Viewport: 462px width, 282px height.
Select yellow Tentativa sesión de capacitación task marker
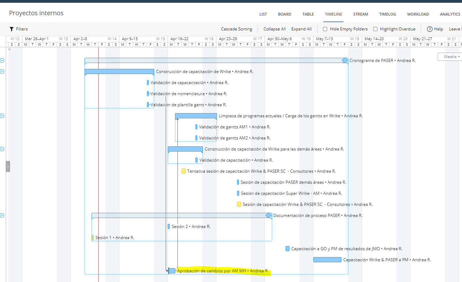183,171
